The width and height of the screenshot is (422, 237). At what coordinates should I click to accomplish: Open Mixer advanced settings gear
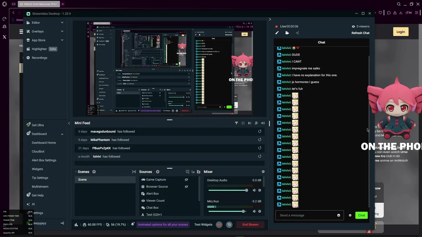[263, 172]
